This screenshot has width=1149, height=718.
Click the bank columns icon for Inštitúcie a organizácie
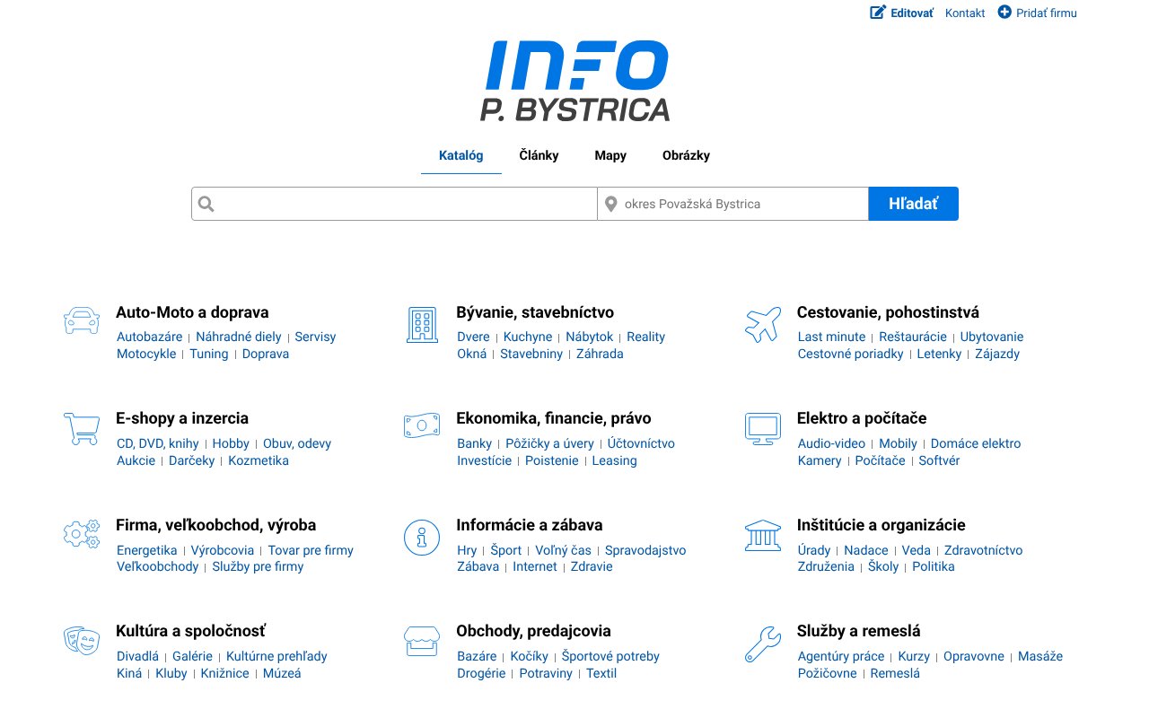click(x=762, y=535)
